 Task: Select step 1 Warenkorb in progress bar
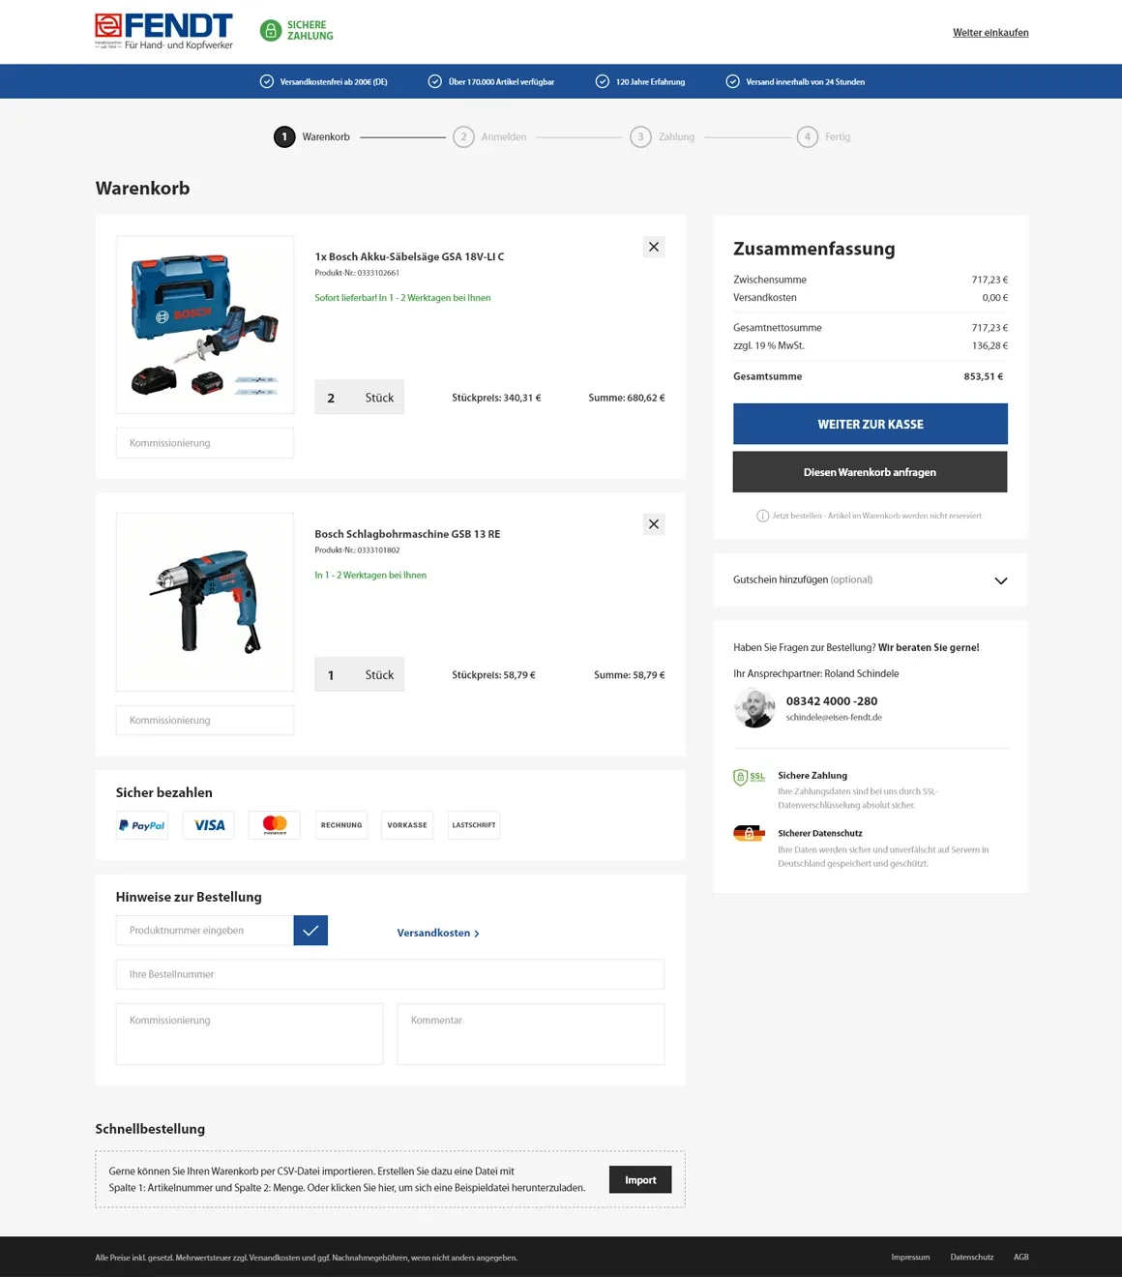coord(311,137)
